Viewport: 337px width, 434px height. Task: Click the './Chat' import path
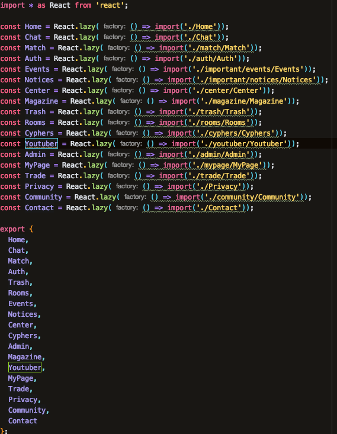tap(200, 37)
